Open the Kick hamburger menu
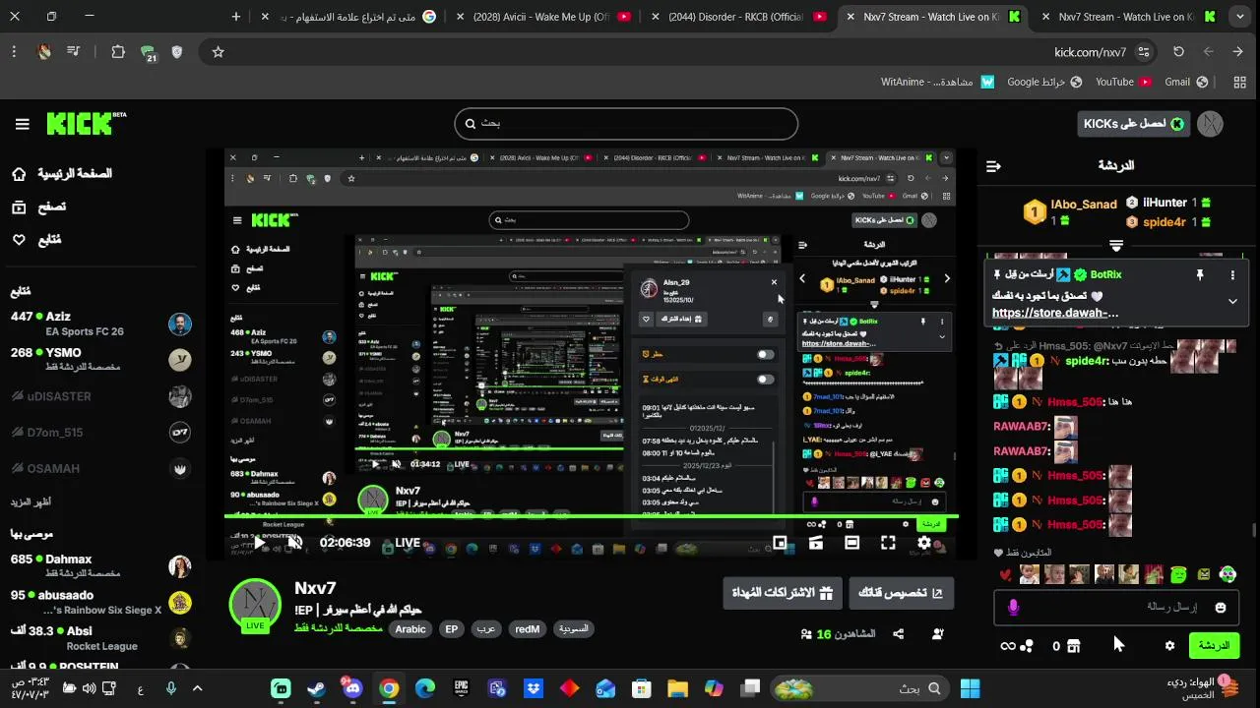The image size is (1260, 708). coord(22,124)
